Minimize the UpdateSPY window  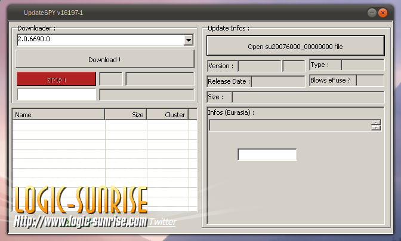(x=372, y=12)
